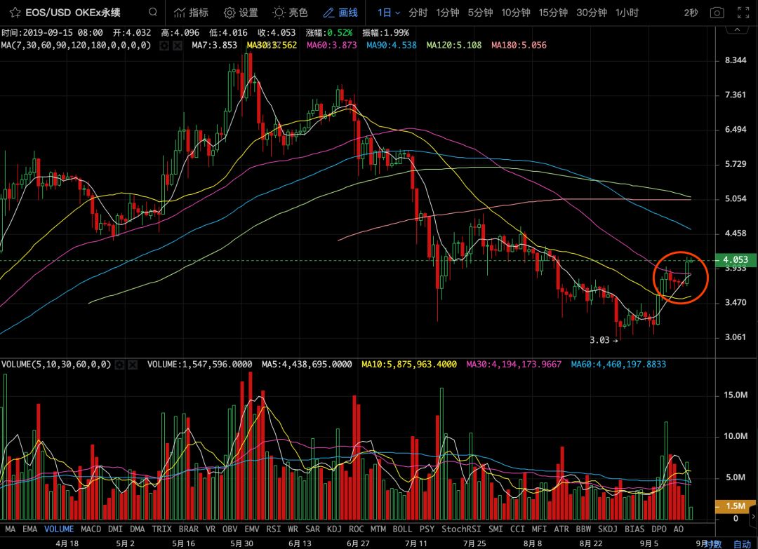The image size is (758, 549).
Task: Switch to the 15分钟 timeframe
Action: (553, 13)
